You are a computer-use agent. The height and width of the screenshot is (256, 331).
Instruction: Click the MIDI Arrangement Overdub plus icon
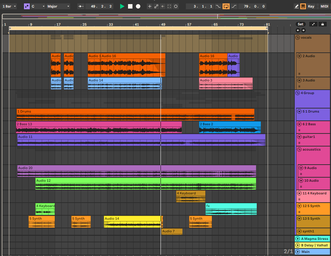coord(150,7)
